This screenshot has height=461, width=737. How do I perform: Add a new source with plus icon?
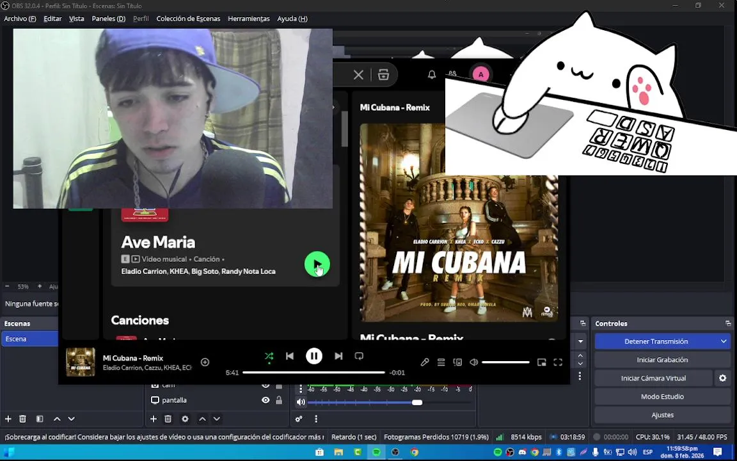pyautogui.click(x=154, y=419)
